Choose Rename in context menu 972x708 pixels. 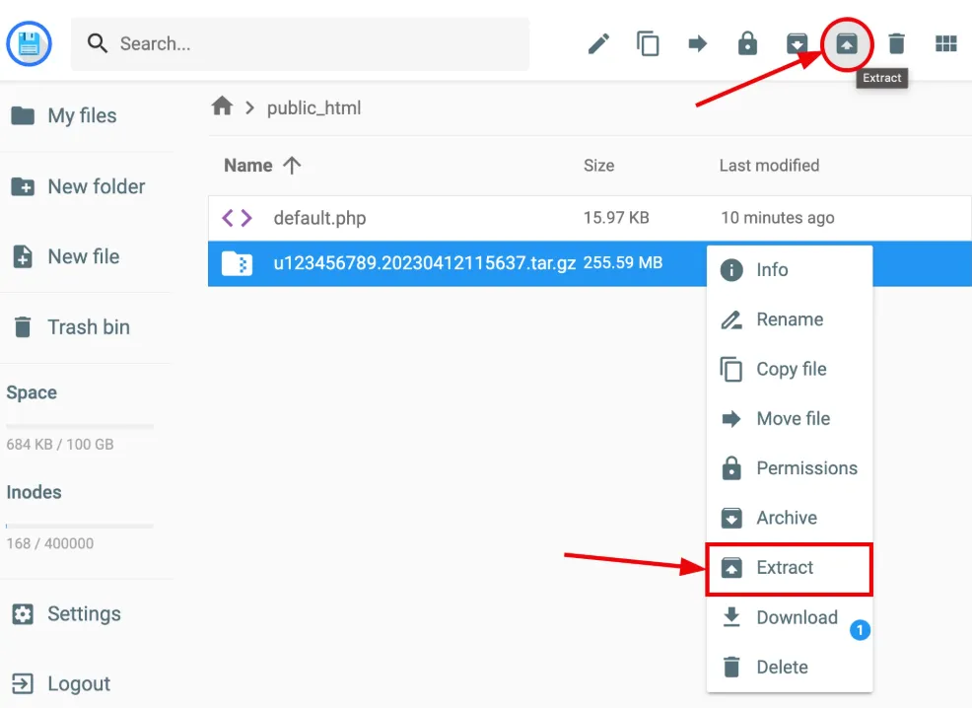tap(789, 319)
